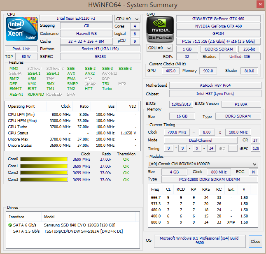Click the Intel H87 (Lynx Point) chipset field
The width and height of the screenshot is (266, 254).
[x=215, y=93]
